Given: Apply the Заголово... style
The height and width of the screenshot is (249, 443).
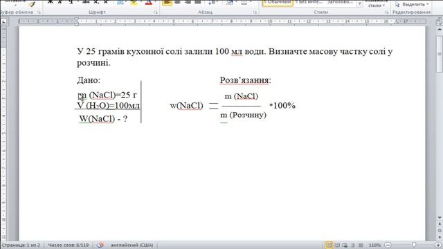Looking at the screenshot, I should [340, 3].
